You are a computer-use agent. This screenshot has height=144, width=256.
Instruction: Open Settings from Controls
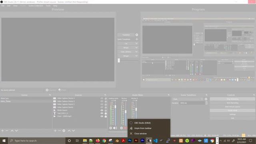click(232, 114)
